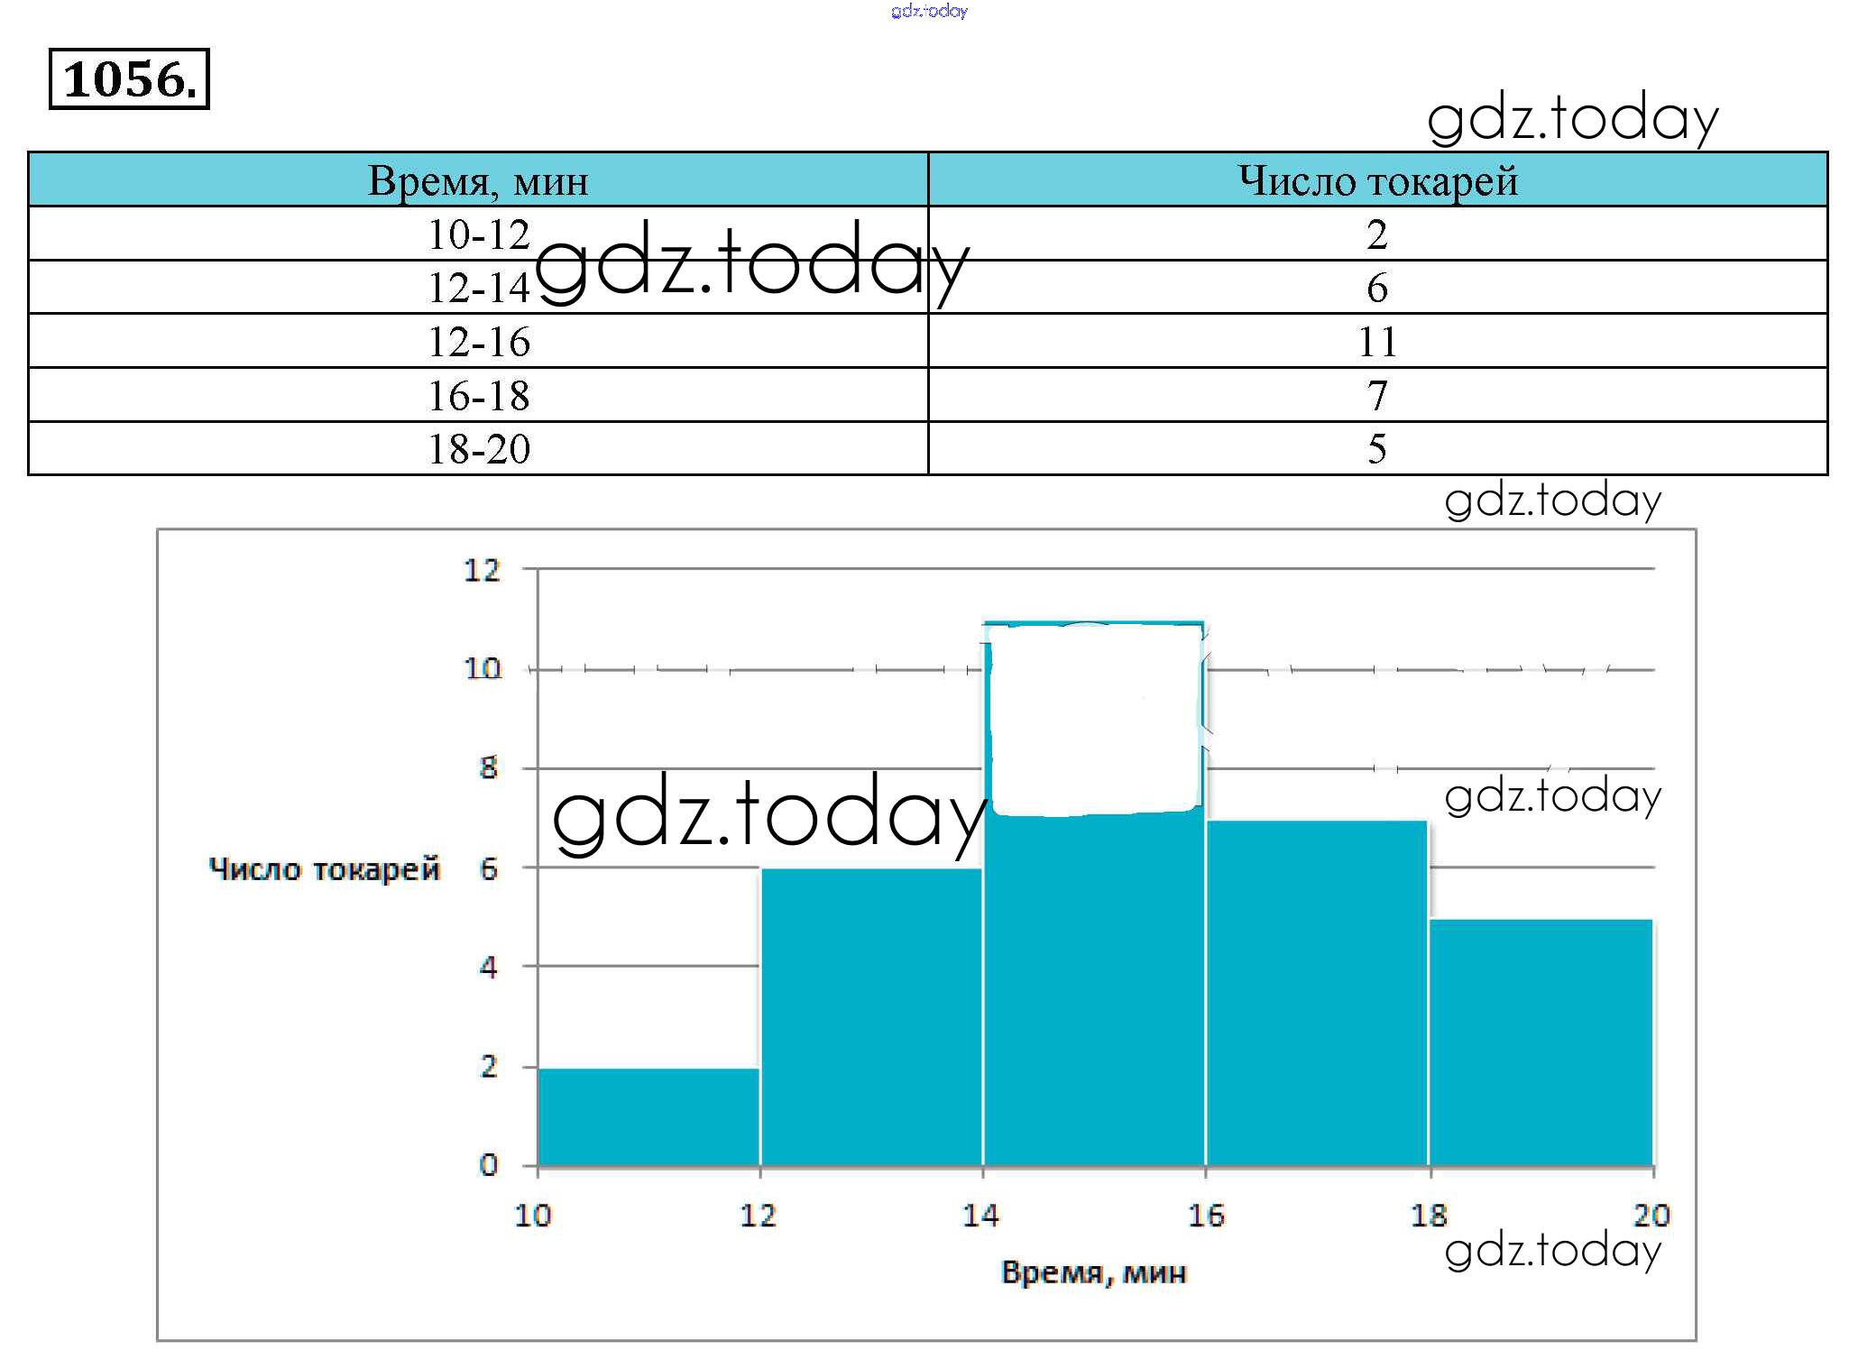Click the x-axis title 'Время, мин'

1094,1272
